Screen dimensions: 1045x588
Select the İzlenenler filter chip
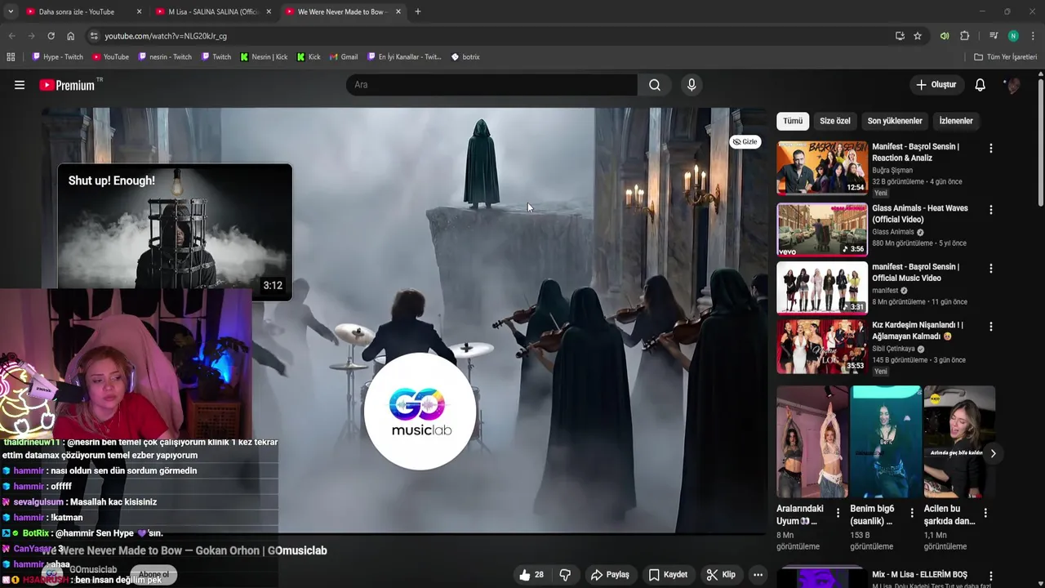(956, 121)
